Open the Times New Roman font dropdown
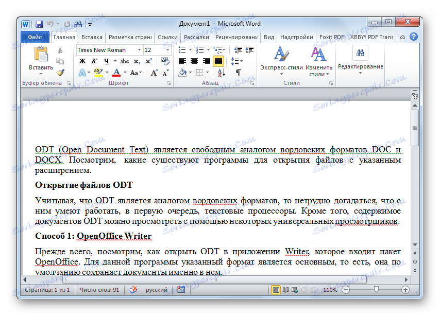 tap(139, 50)
